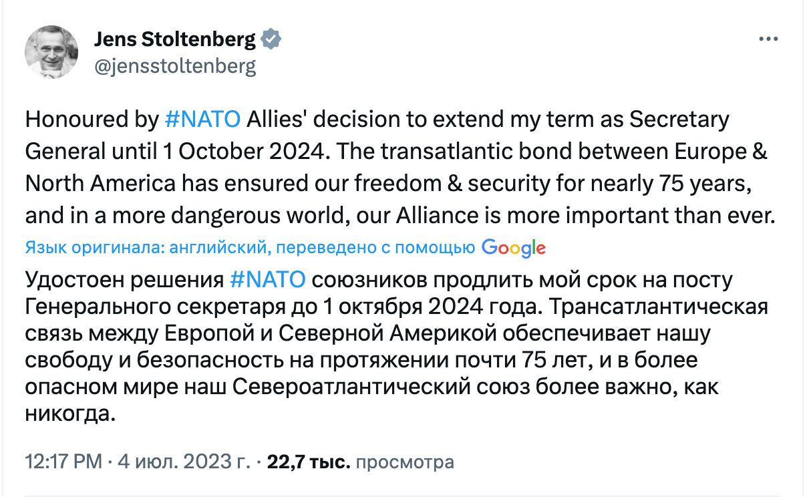
Task: Open Jens Stoltenberg's profile avatar
Action: (51, 53)
